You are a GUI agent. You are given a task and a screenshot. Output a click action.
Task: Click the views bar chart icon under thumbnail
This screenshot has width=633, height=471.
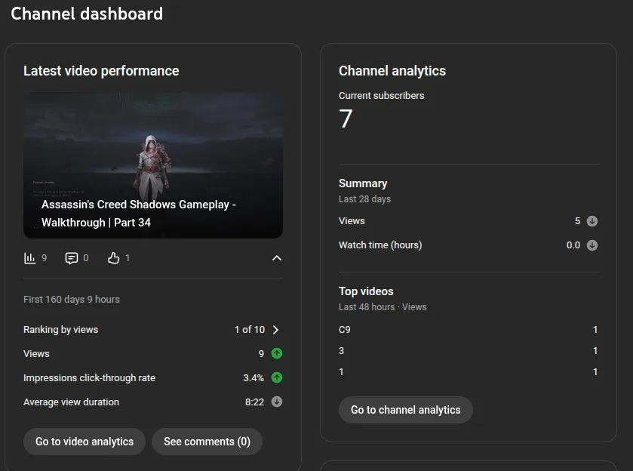click(30, 257)
